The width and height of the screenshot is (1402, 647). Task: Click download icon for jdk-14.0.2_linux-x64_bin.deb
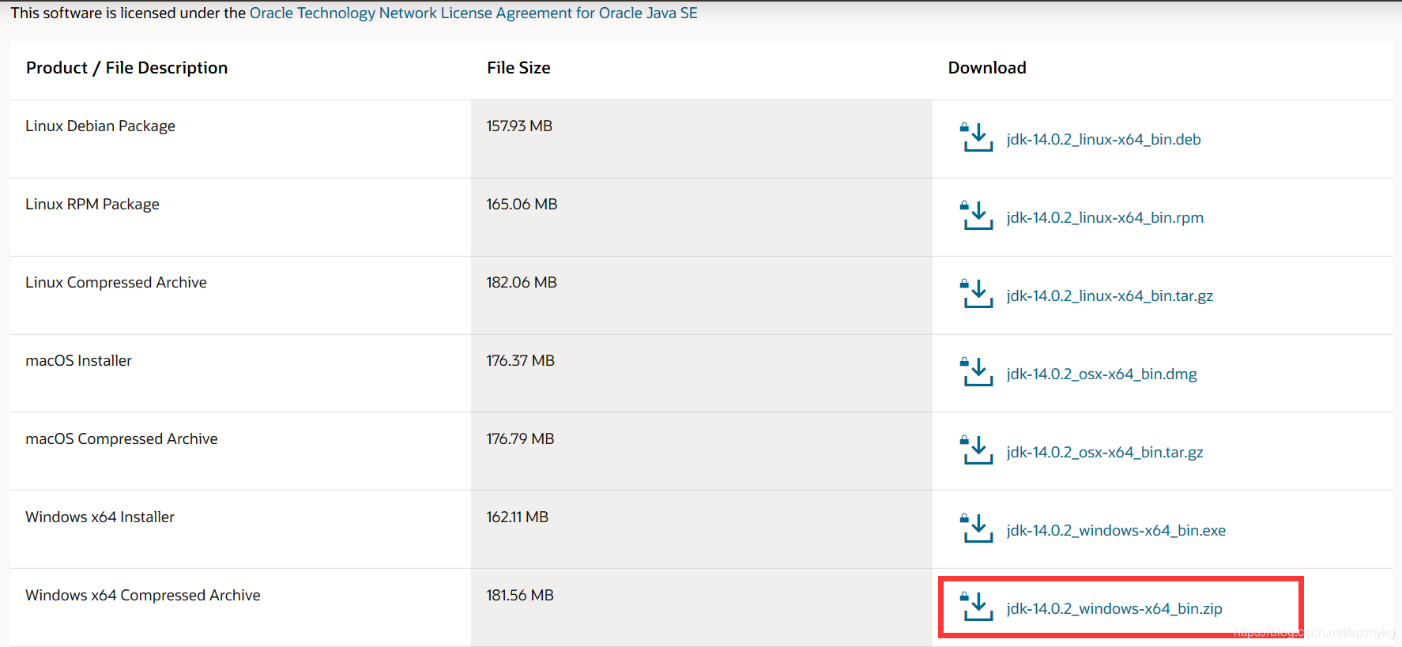click(976, 137)
